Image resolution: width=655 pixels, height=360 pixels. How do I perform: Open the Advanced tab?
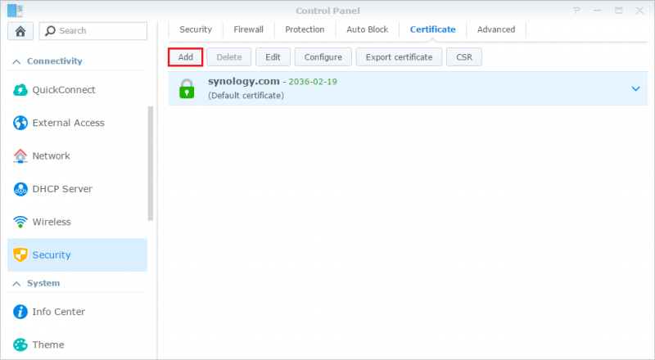[496, 29]
